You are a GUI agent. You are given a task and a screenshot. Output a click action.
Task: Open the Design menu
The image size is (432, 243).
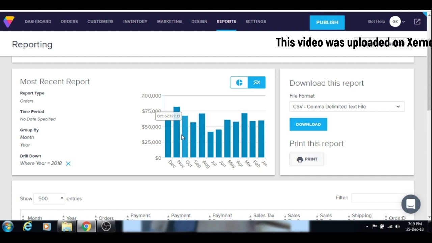[199, 22]
